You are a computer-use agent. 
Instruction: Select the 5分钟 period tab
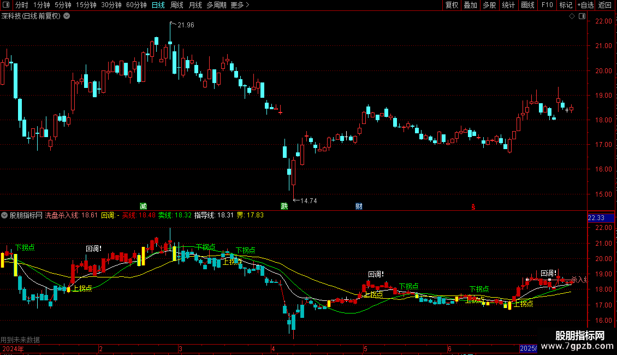(63, 5)
